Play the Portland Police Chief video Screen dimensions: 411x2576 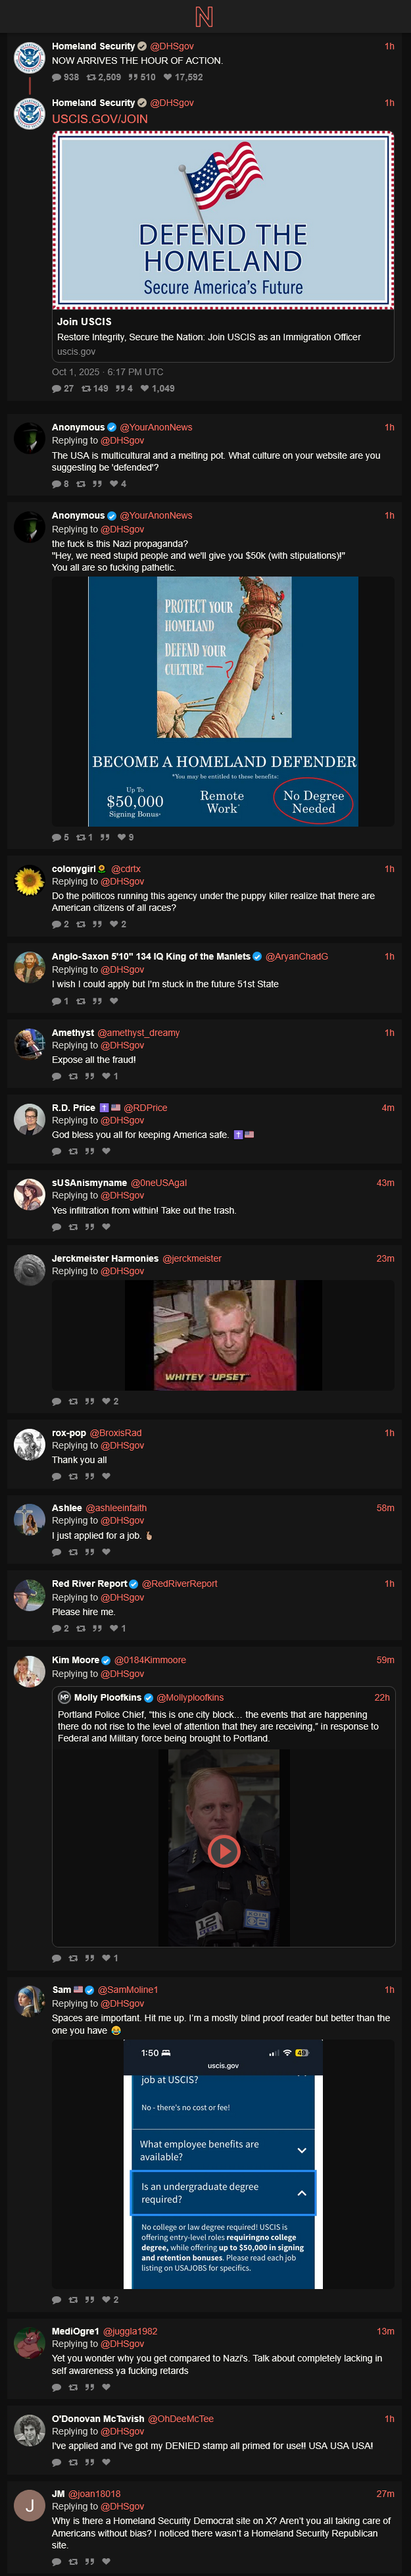[223, 1850]
